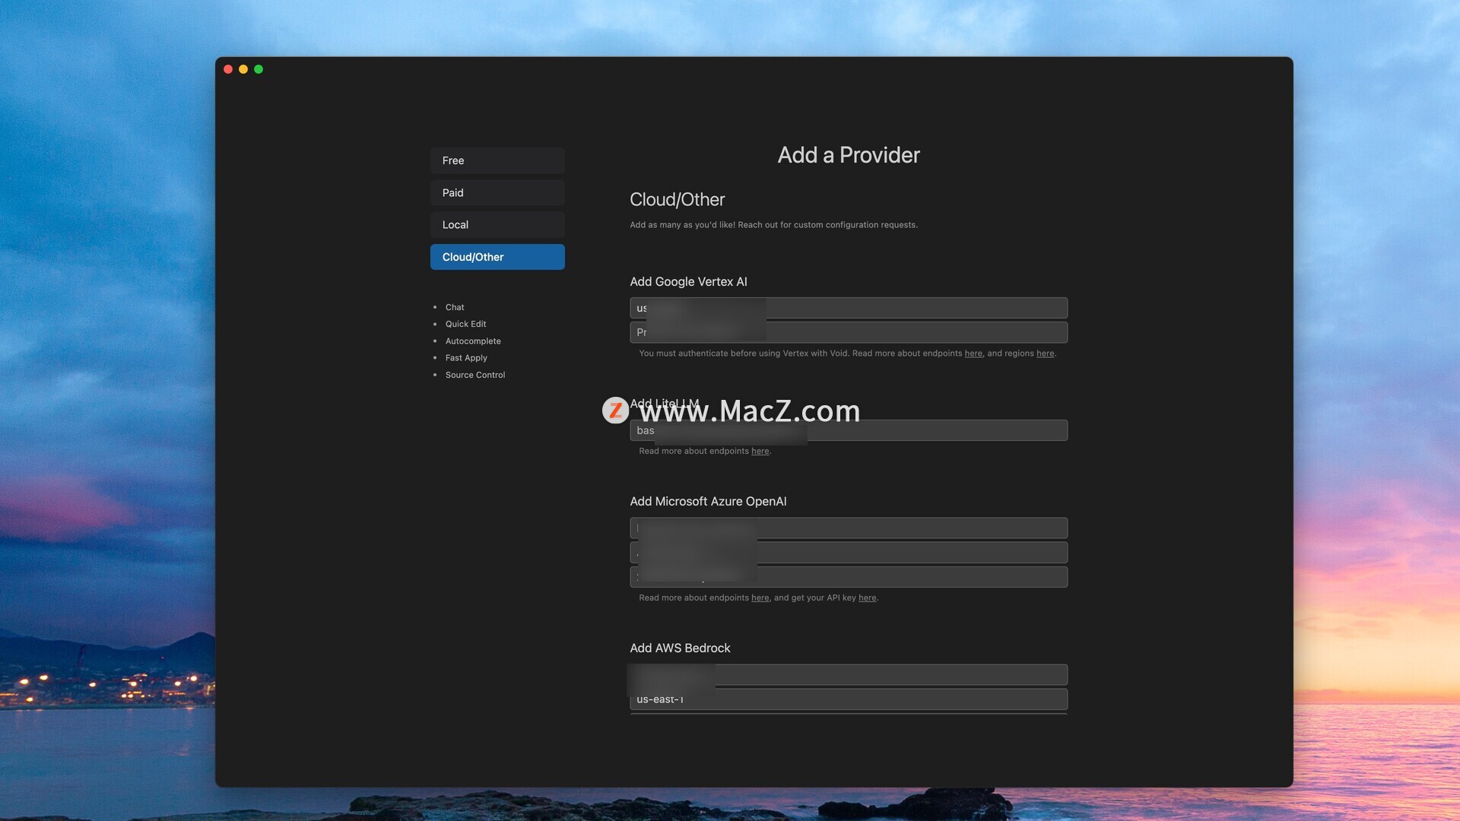
Task: Click third Azure OpenAI input field
Action: click(x=849, y=577)
